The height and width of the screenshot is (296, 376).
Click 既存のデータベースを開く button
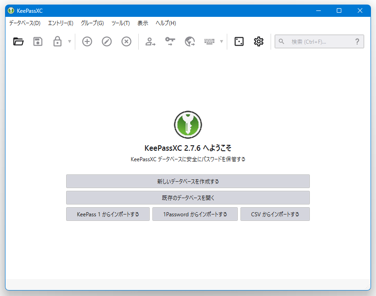(x=188, y=198)
